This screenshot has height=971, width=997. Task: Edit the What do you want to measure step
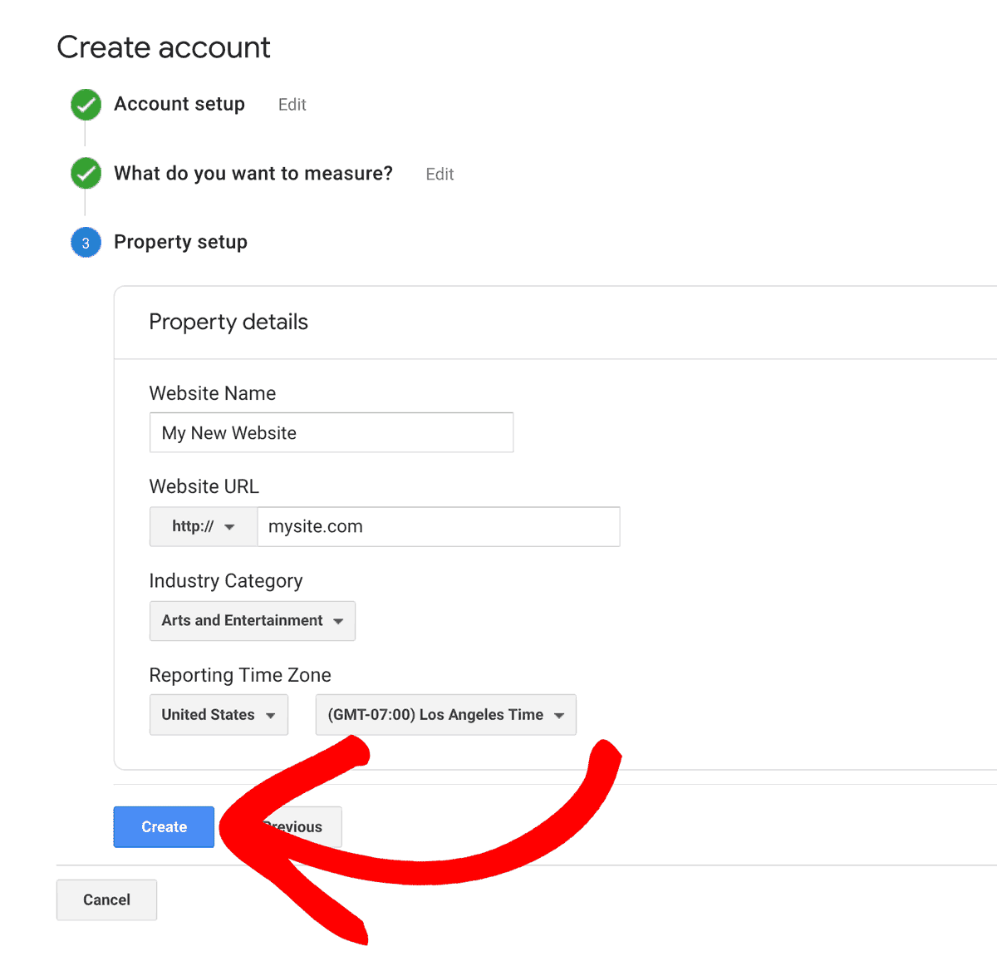440,175
